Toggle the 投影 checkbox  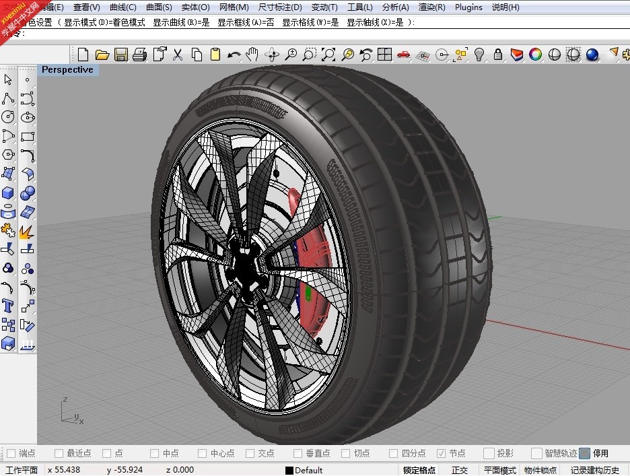(x=489, y=454)
